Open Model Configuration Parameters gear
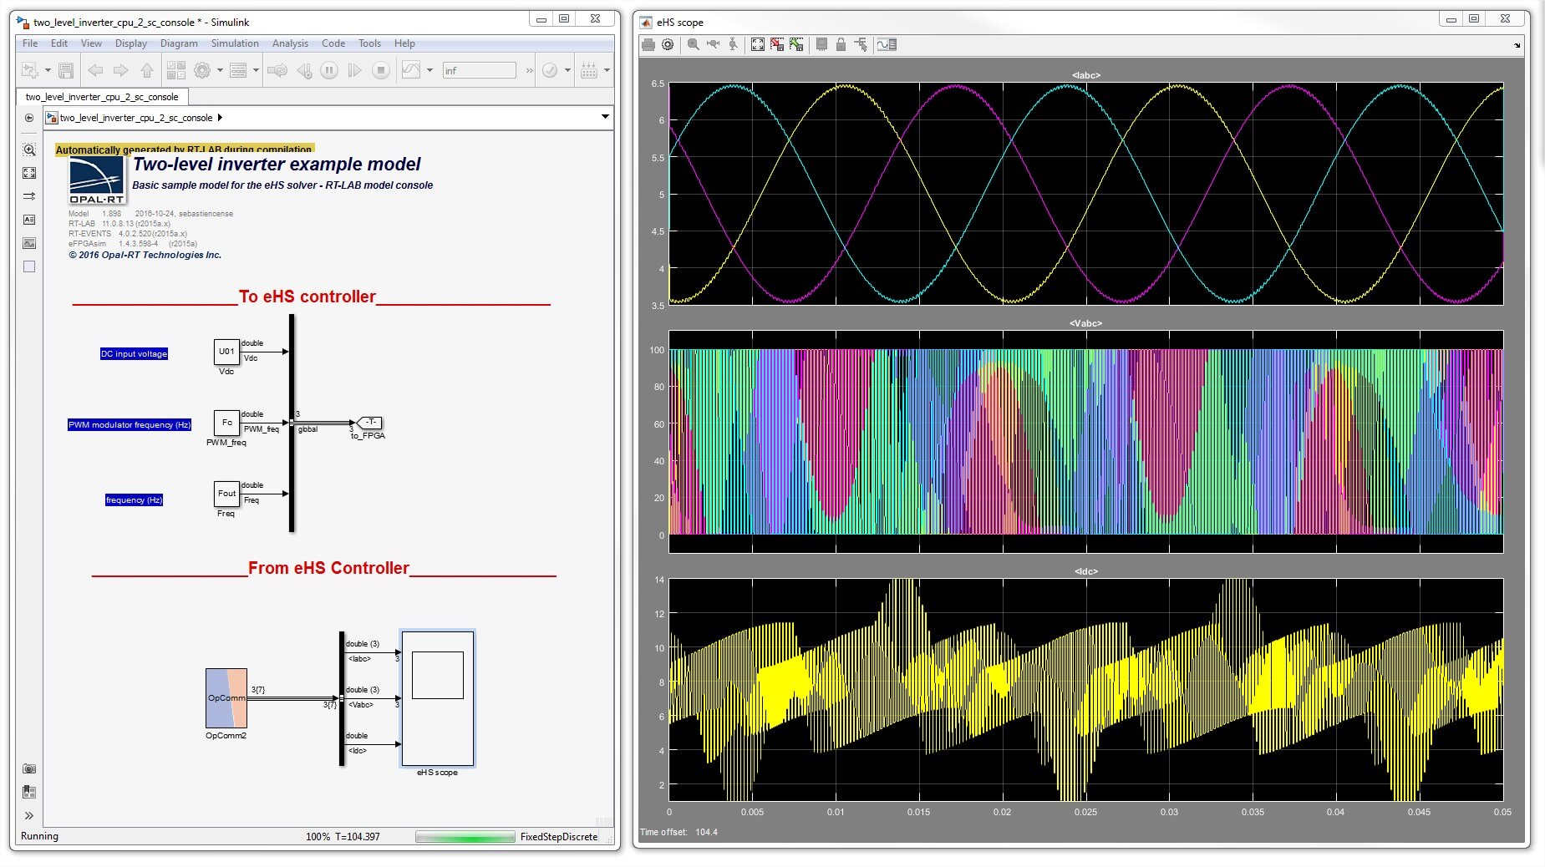The image size is (1545, 867). point(202,71)
